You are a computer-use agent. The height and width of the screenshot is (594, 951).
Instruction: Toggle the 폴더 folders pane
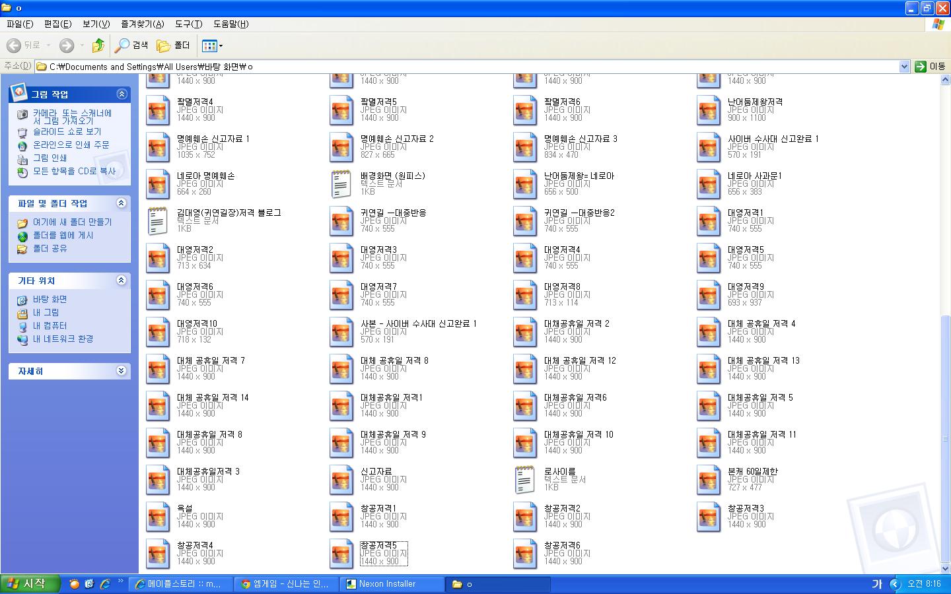(x=174, y=46)
